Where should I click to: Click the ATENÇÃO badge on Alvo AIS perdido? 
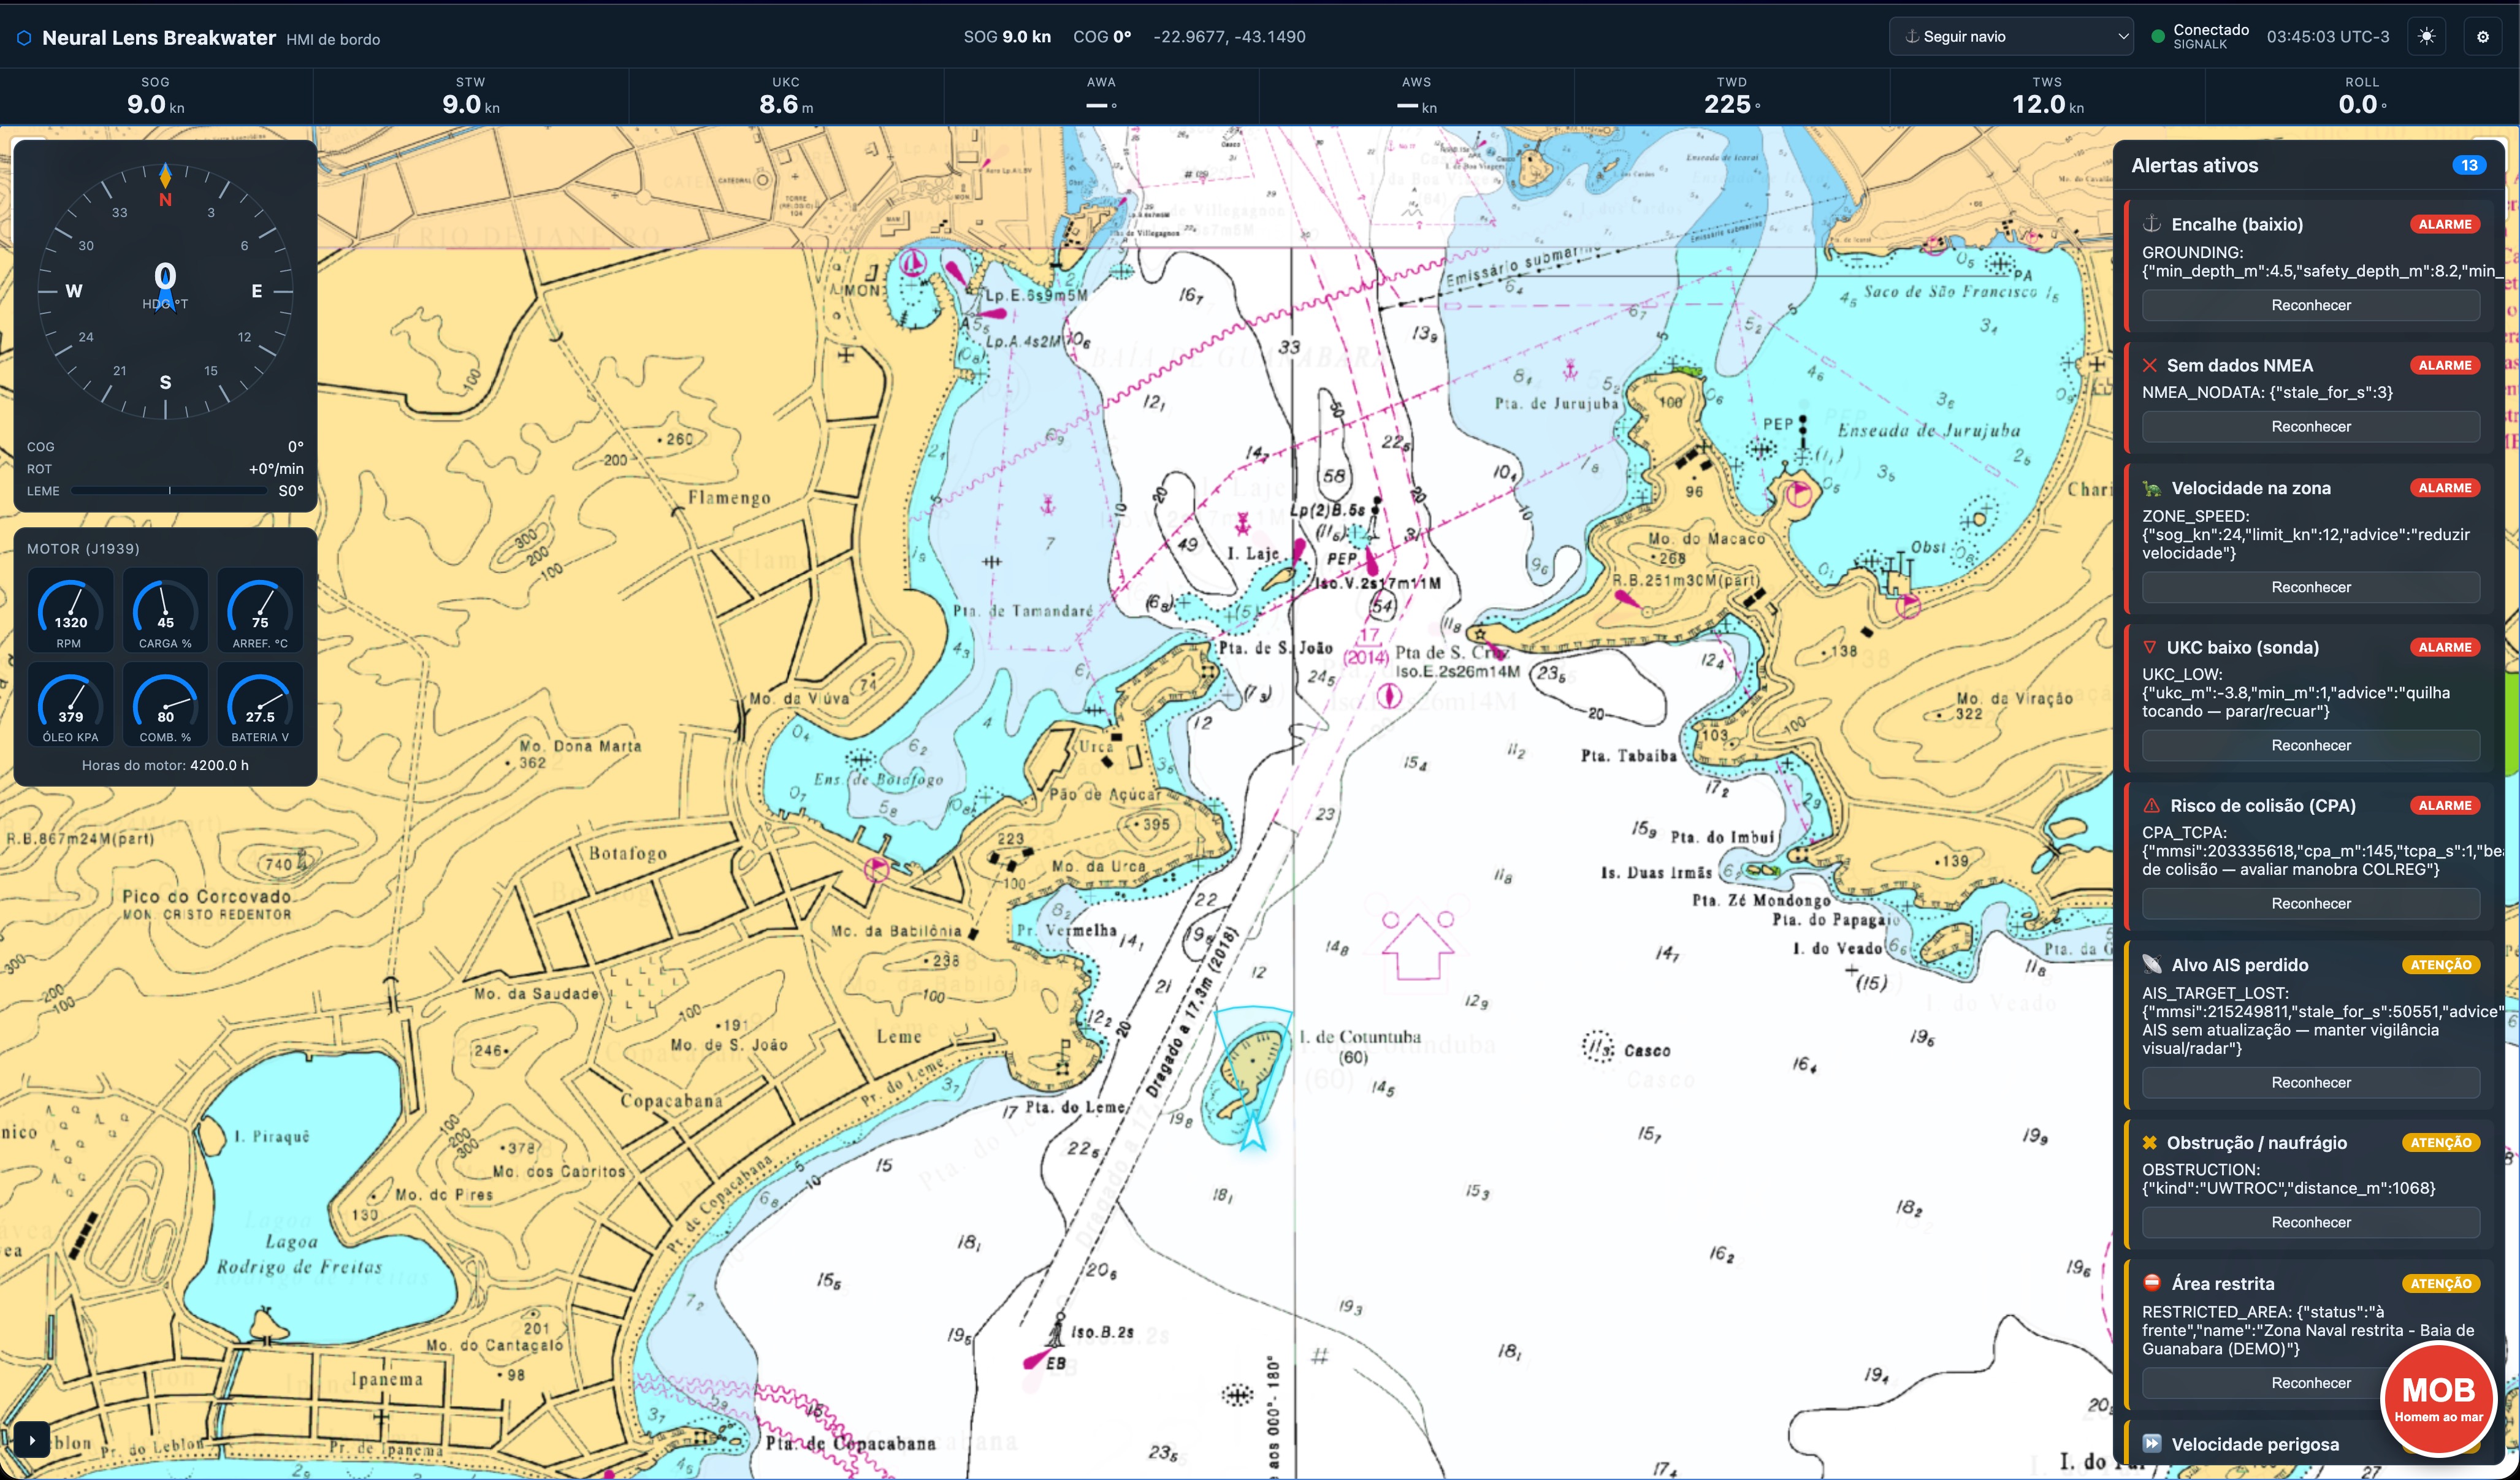(x=2440, y=965)
